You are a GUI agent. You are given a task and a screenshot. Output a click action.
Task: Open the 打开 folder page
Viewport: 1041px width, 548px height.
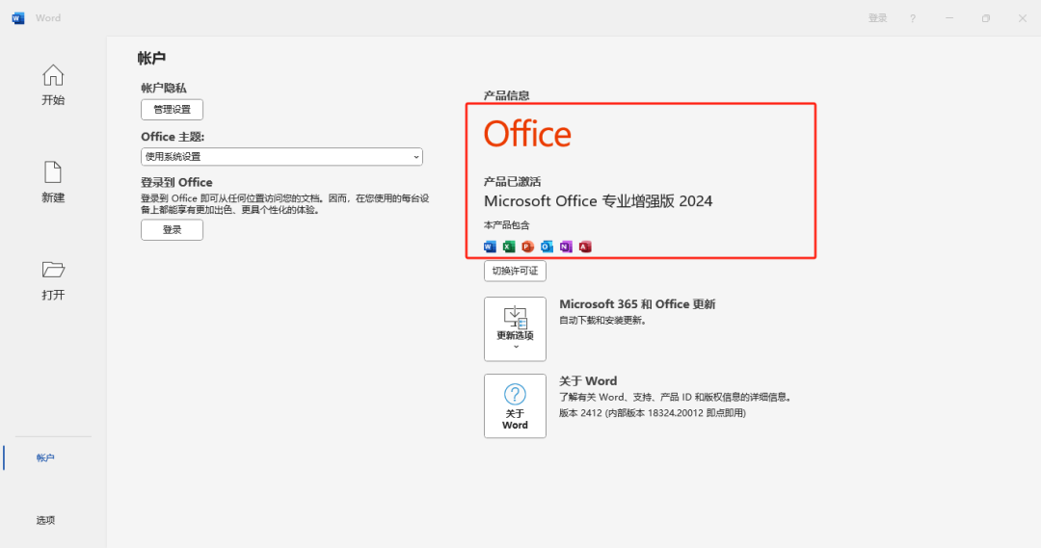53,280
